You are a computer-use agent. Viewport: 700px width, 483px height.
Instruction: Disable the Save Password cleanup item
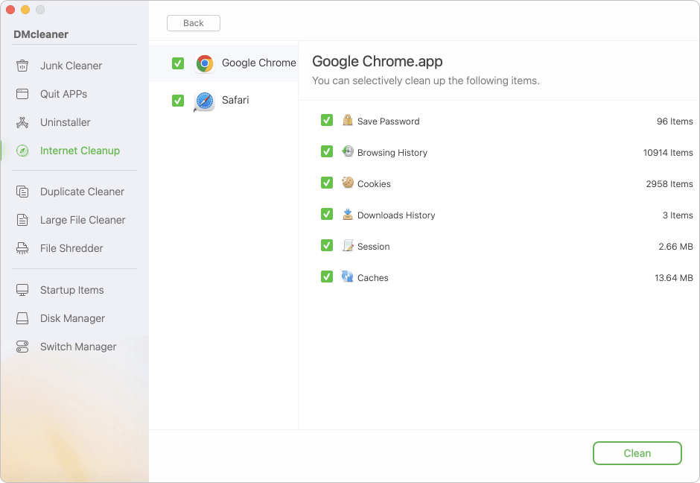(x=327, y=120)
